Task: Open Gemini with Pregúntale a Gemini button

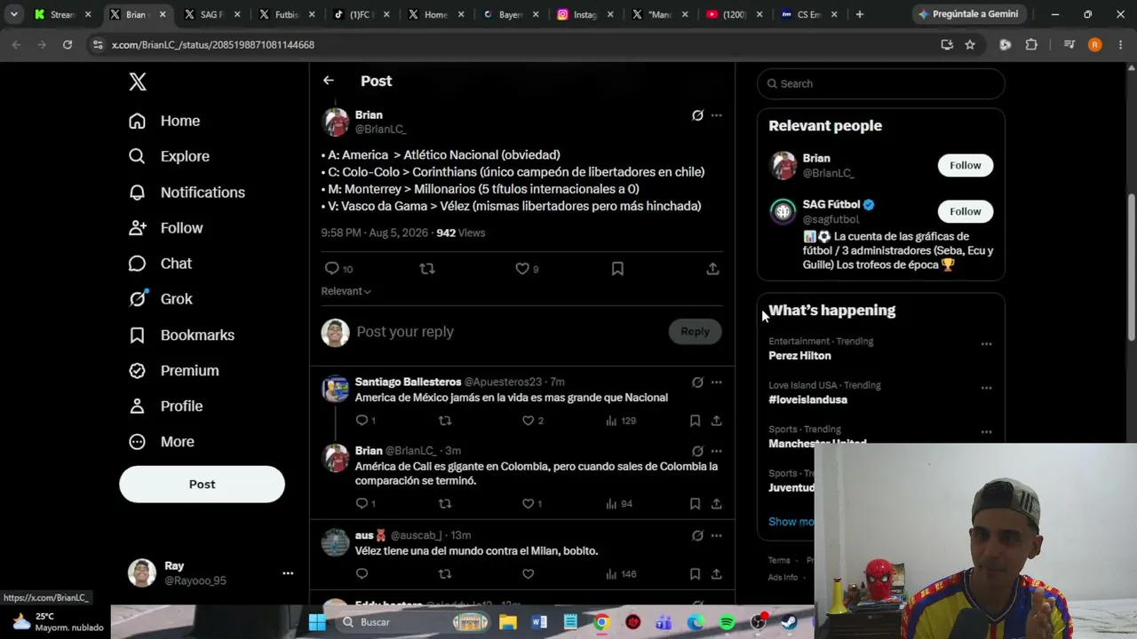Action: click(x=967, y=14)
